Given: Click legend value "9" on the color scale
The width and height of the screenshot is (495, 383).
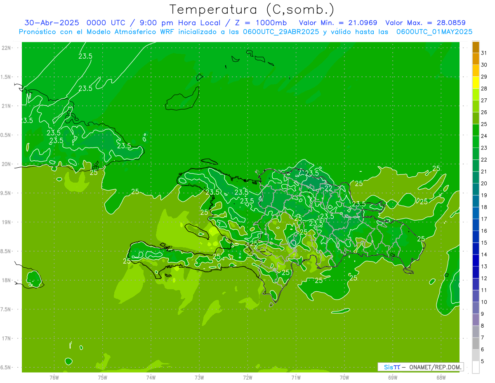Looking at the screenshot, I should [482, 314].
